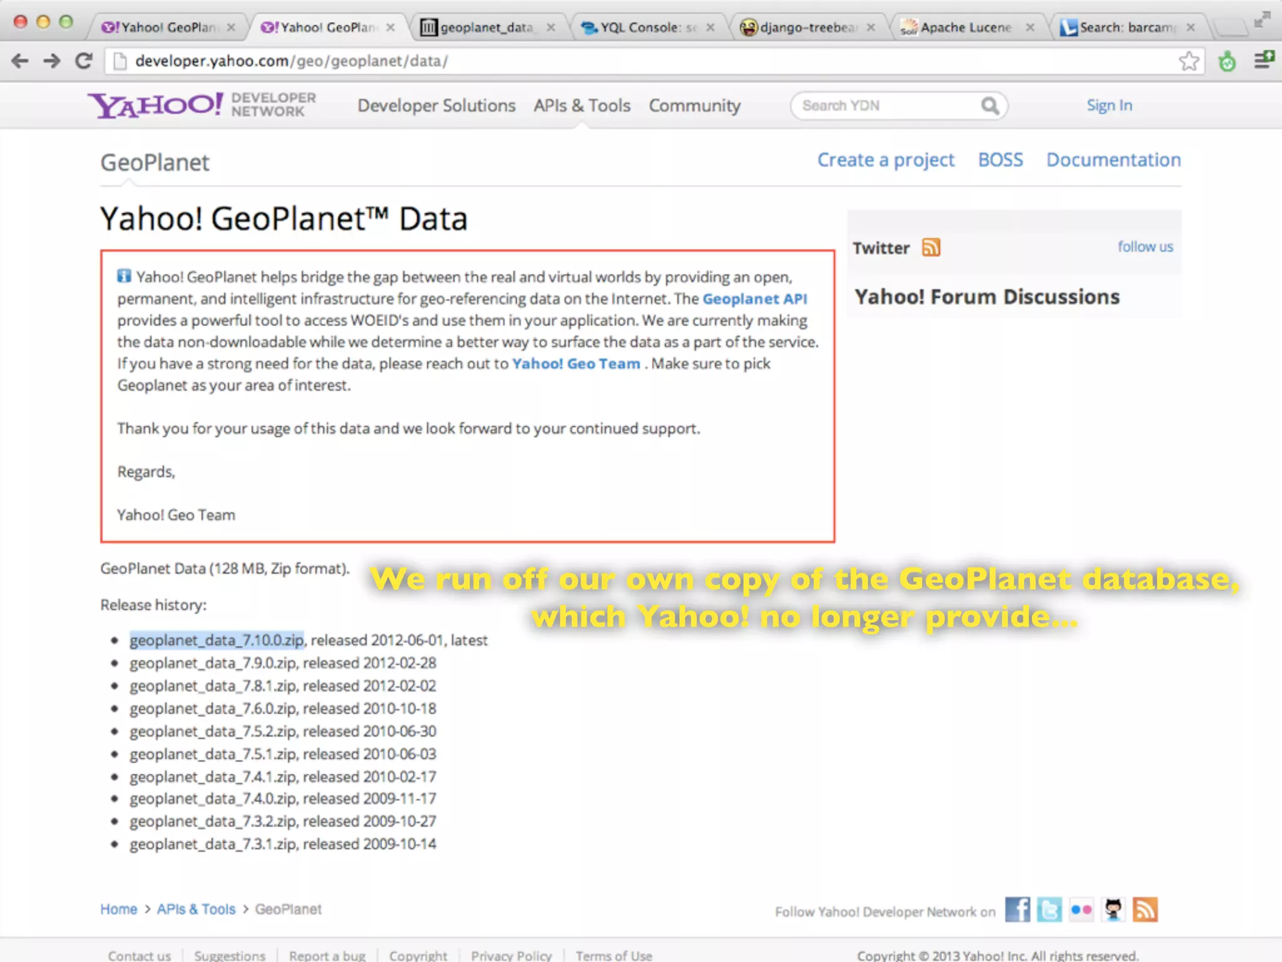Open the Twitter RSS feed icon

click(x=931, y=247)
